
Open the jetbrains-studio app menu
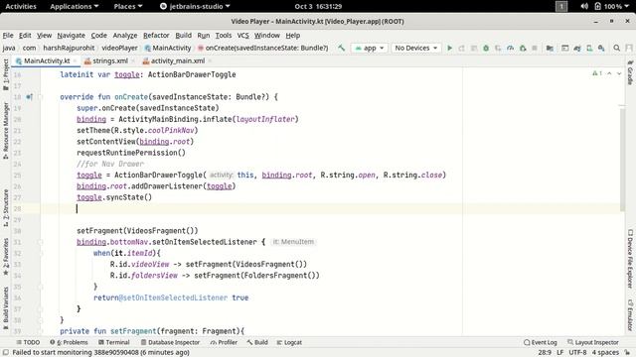(195, 6)
